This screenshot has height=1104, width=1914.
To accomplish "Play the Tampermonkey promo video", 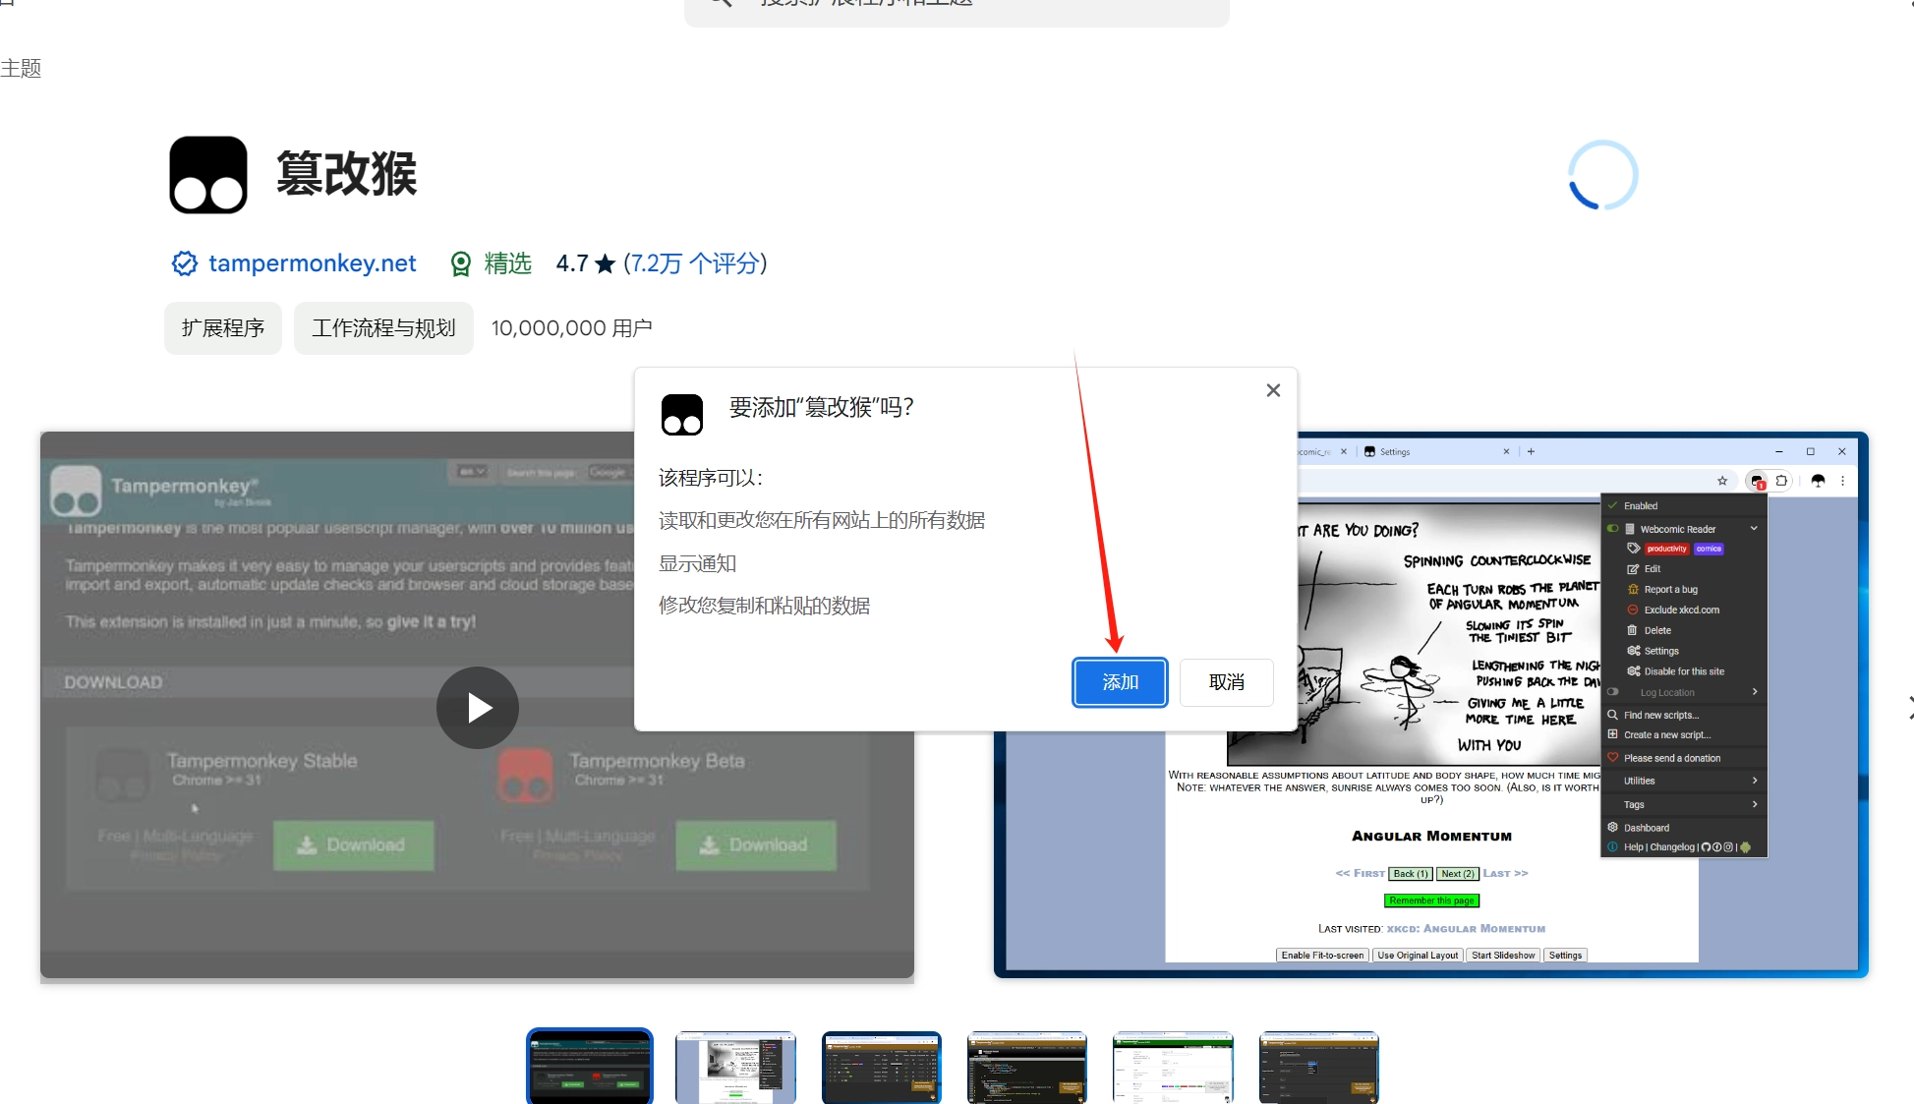I will coord(478,708).
